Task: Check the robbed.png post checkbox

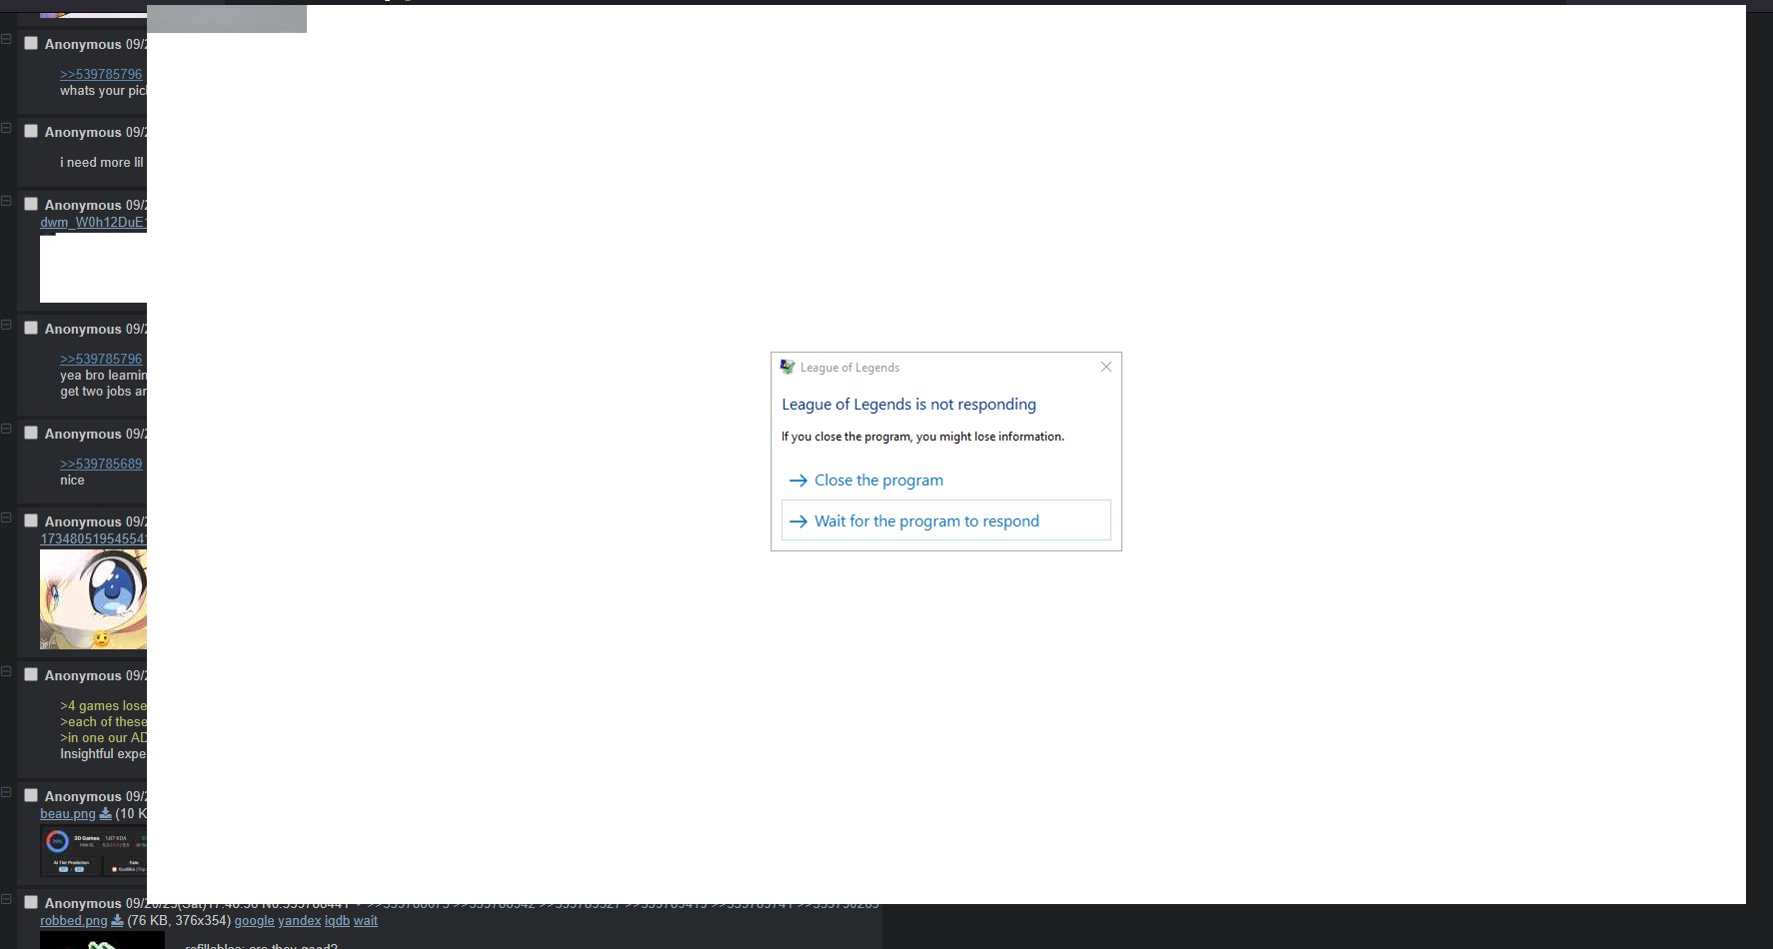Action: (31, 902)
